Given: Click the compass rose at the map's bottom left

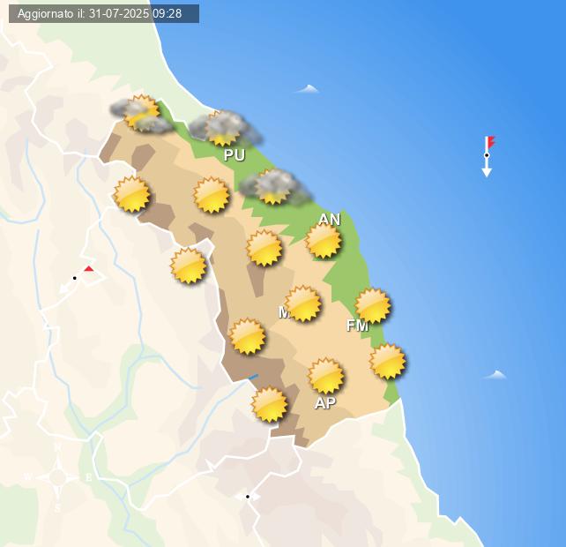Looking at the screenshot, I should 58,477.
